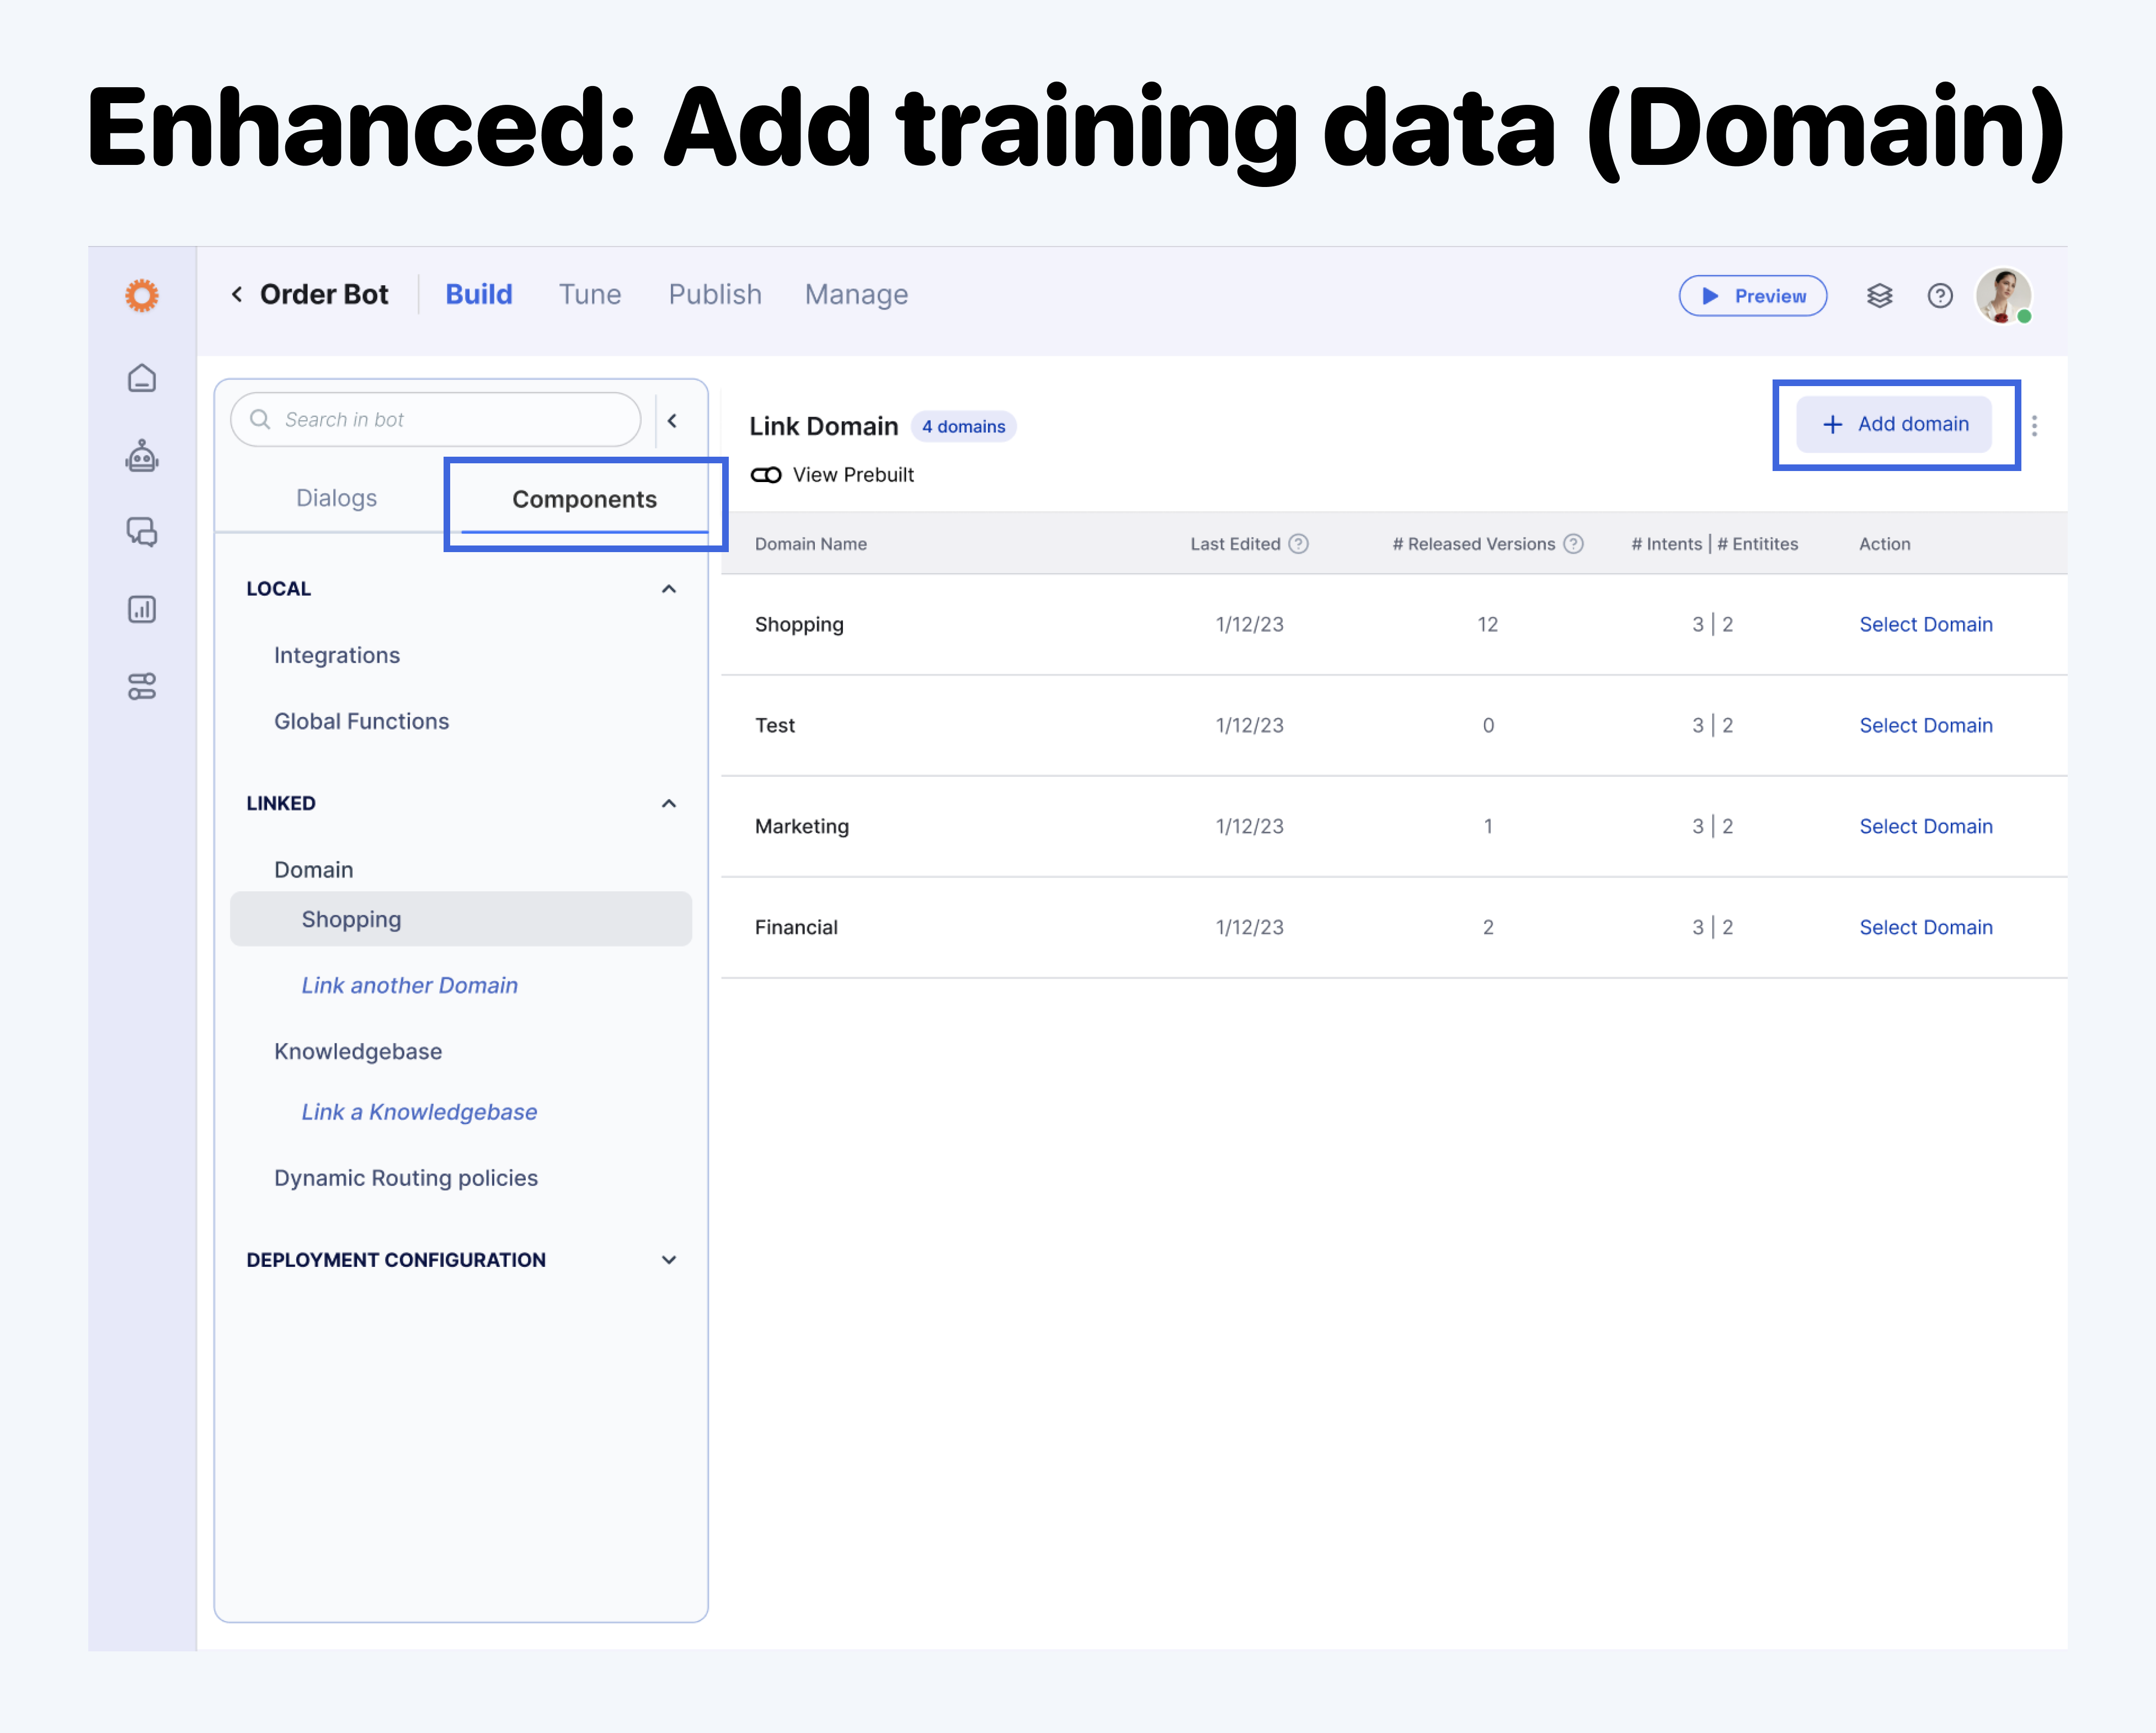Open the chat conversations sidebar icon
This screenshot has height=1733, width=2156.
point(142,532)
